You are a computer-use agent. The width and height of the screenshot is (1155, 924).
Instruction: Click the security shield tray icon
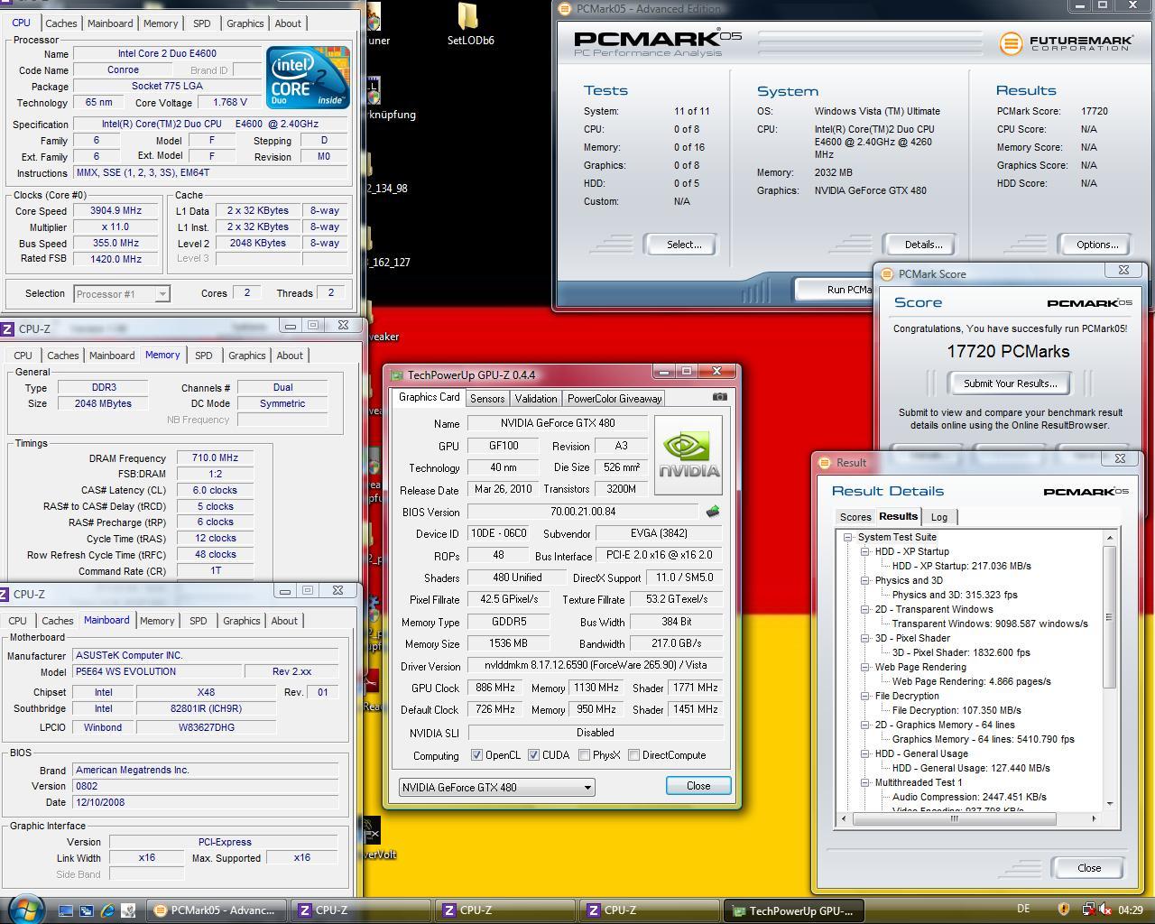1064,910
